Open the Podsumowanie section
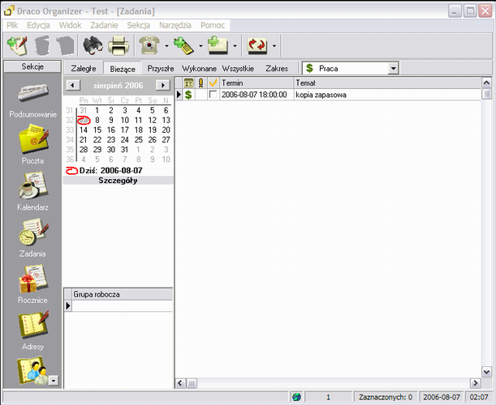This screenshot has height=405, width=496. [x=32, y=100]
